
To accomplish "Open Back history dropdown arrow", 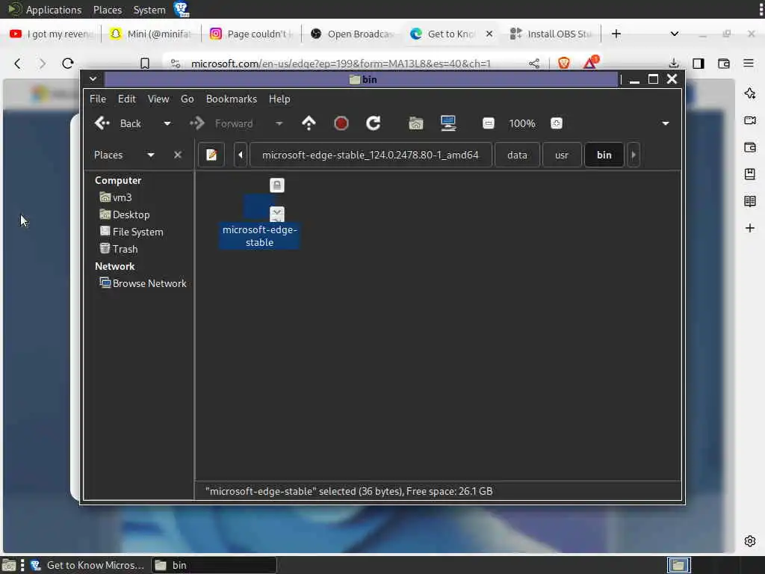I will 167,123.
